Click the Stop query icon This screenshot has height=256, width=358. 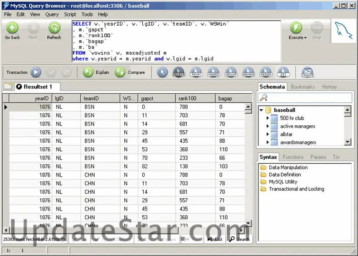coord(317,28)
